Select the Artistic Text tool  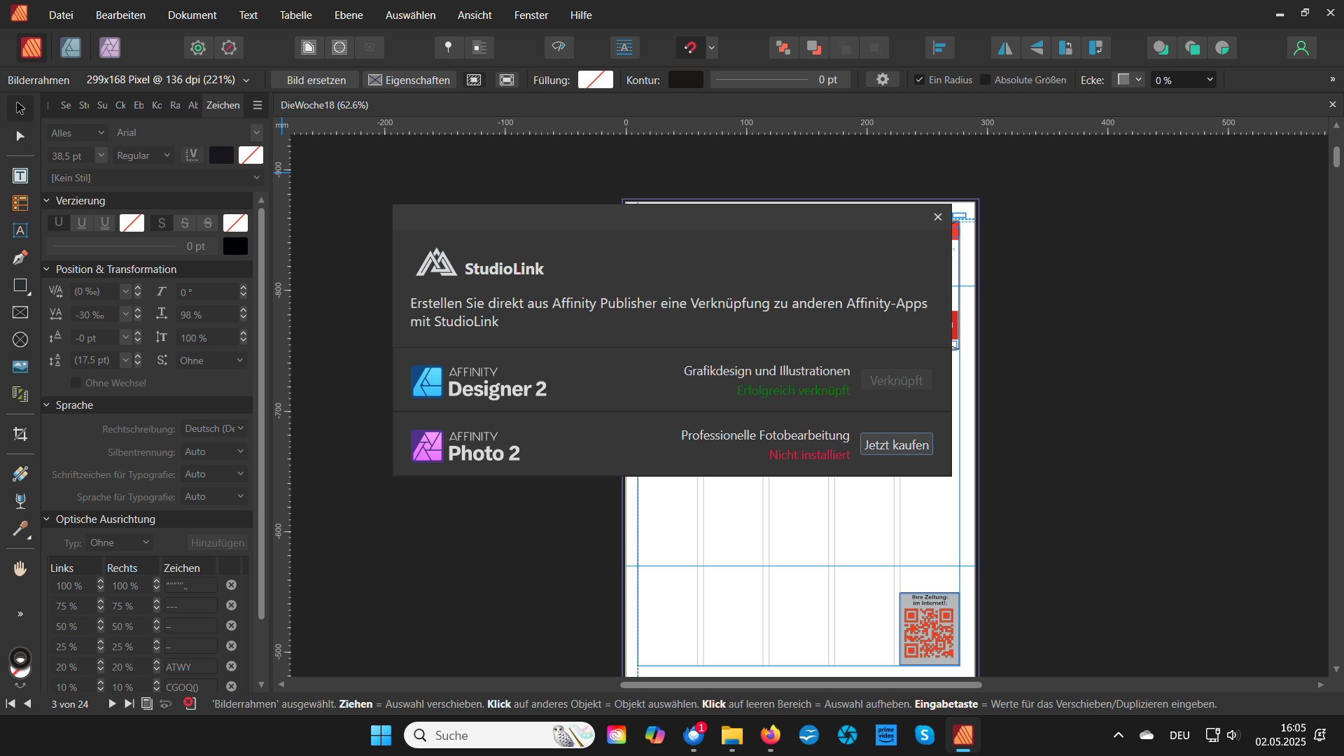pos(20,230)
